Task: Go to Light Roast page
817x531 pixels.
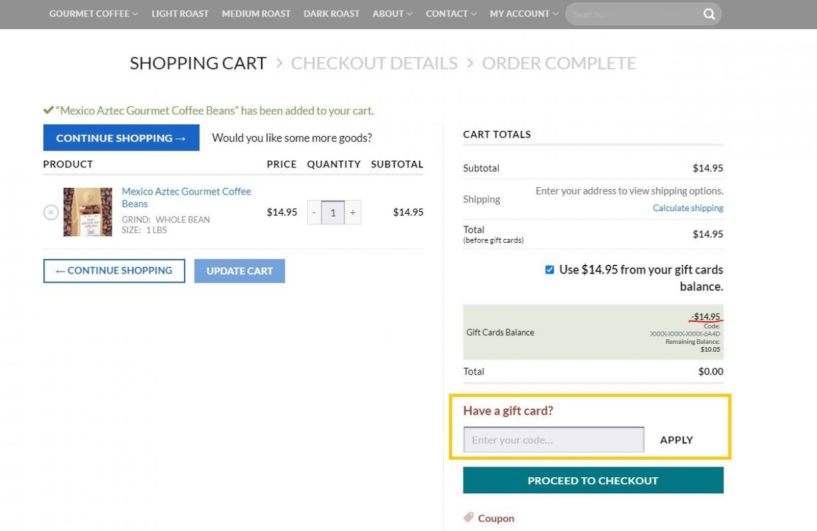Action: (x=180, y=13)
